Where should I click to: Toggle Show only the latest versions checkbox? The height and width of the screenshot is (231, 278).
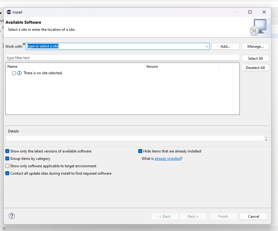tap(7, 151)
